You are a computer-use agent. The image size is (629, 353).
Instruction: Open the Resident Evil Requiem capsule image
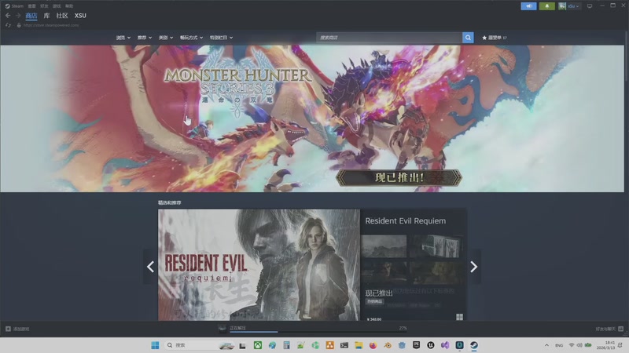coord(259,264)
